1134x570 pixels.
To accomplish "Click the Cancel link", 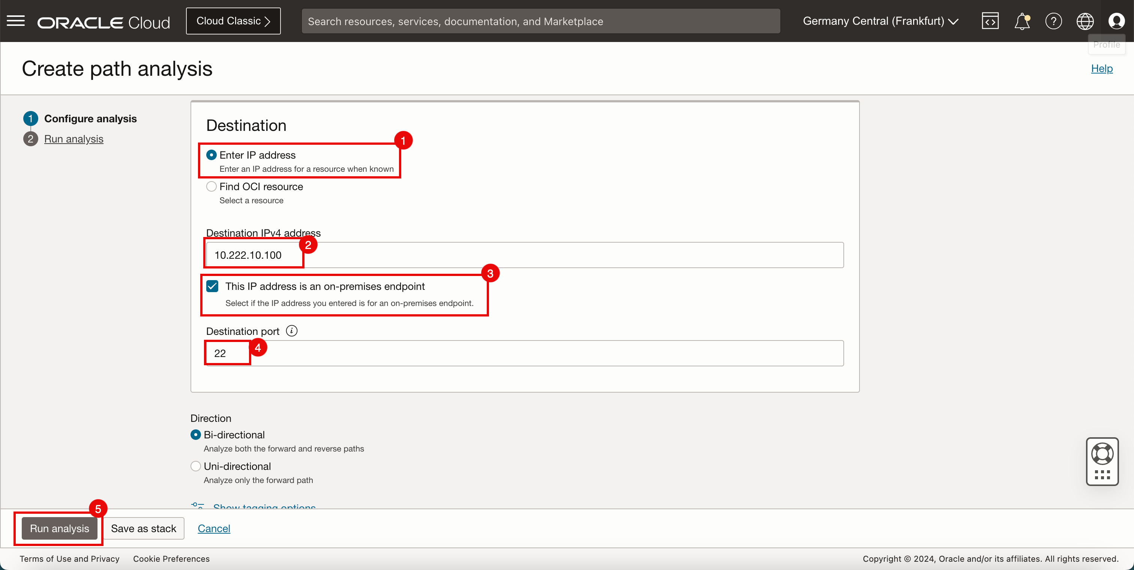I will tap(213, 528).
